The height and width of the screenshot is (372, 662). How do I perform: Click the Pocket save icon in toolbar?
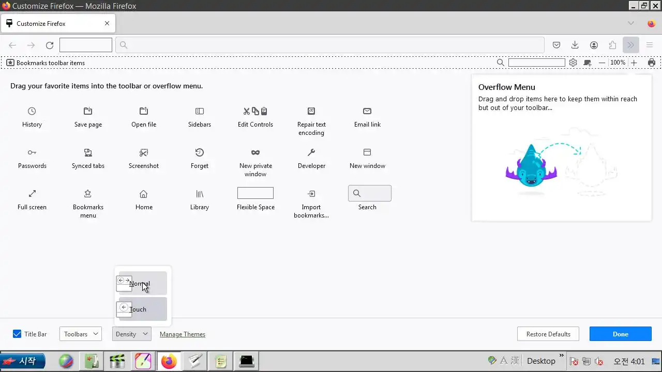pyautogui.click(x=556, y=45)
